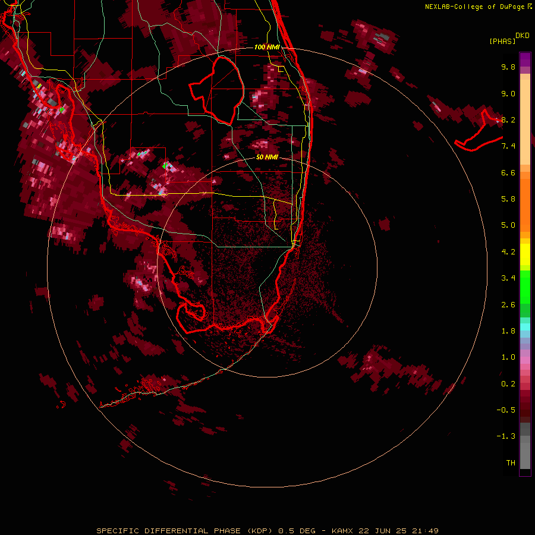Click the 0.5 DEG elevation text
Viewport: 535px width, 535px height.
tap(297, 531)
